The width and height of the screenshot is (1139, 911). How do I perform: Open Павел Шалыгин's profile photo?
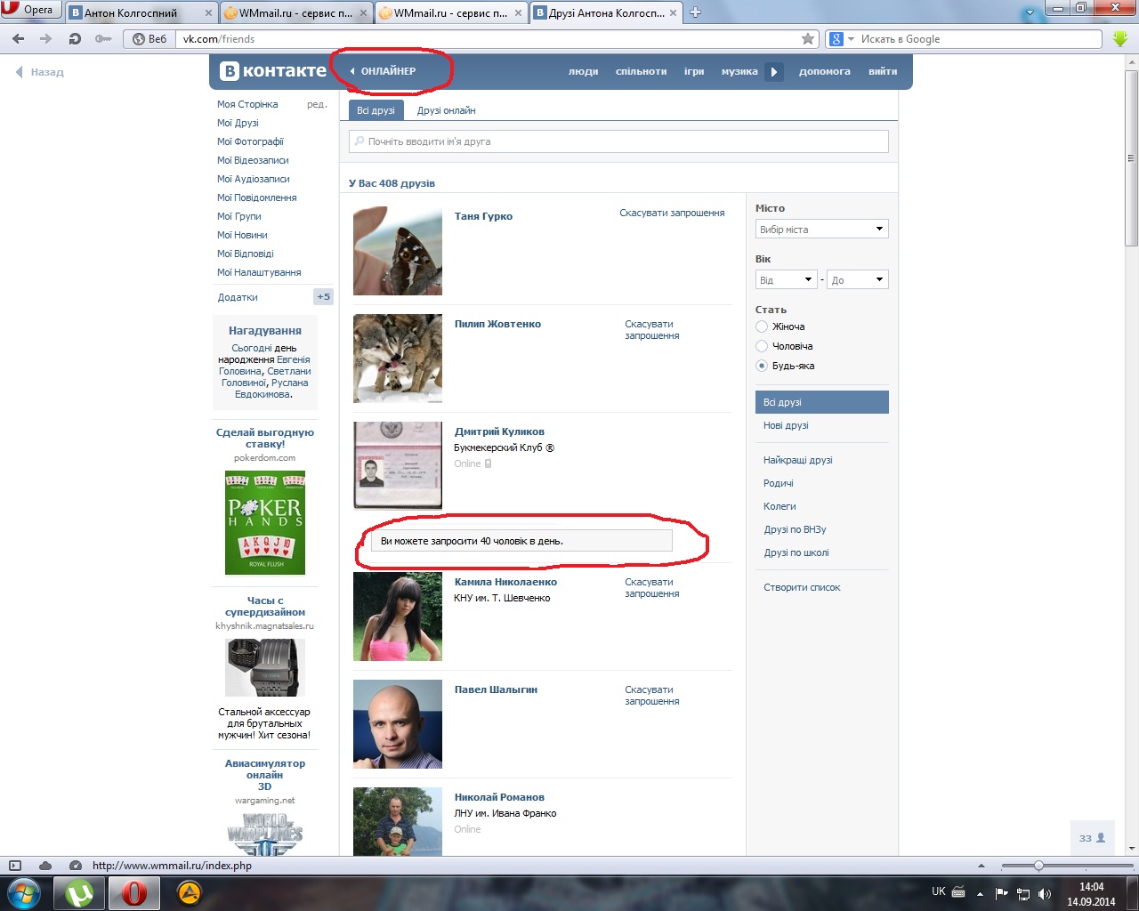[x=398, y=724]
